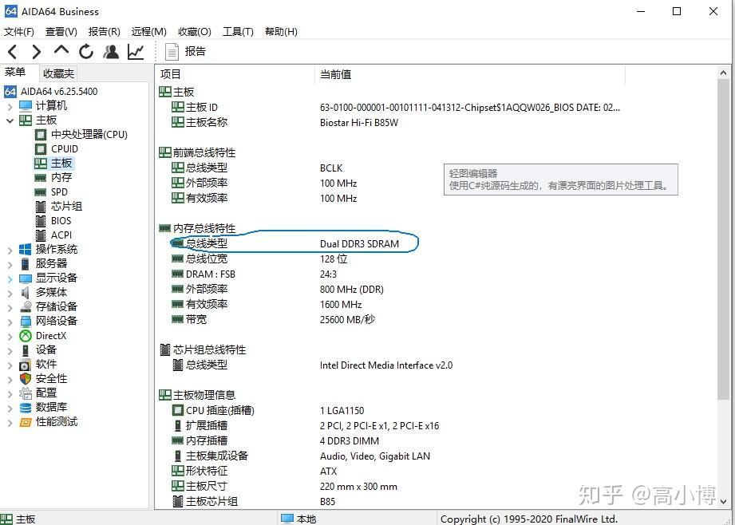The width and height of the screenshot is (735, 525).
Task: Open the 文件(F) menu
Action: click(x=18, y=31)
